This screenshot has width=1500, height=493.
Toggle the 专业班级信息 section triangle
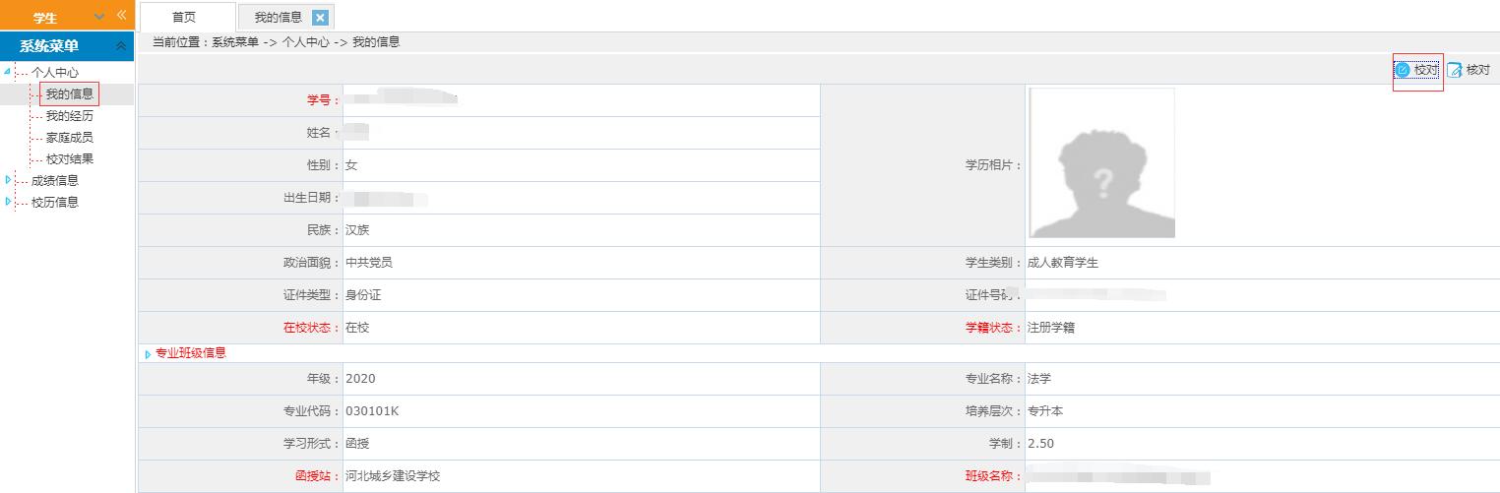point(148,354)
